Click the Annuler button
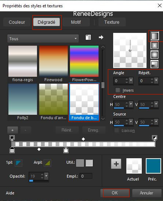 point(147,193)
